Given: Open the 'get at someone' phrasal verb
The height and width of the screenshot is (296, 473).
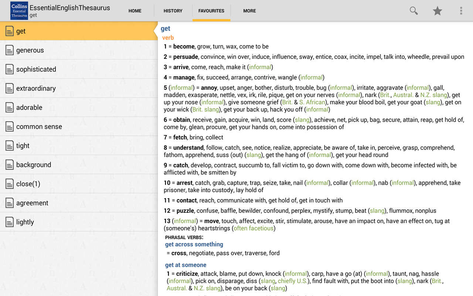Looking at the screenshot, I should tap(186, 265).
